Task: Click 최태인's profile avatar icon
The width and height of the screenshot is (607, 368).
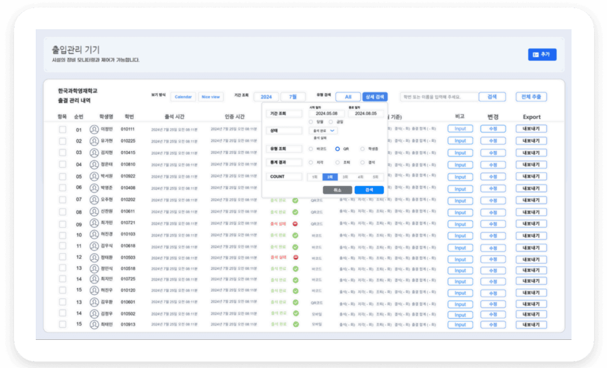Action: tap(94, 325)
